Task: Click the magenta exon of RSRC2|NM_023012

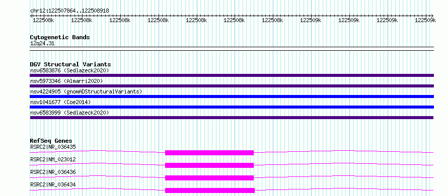Action: tap(209, 165)
